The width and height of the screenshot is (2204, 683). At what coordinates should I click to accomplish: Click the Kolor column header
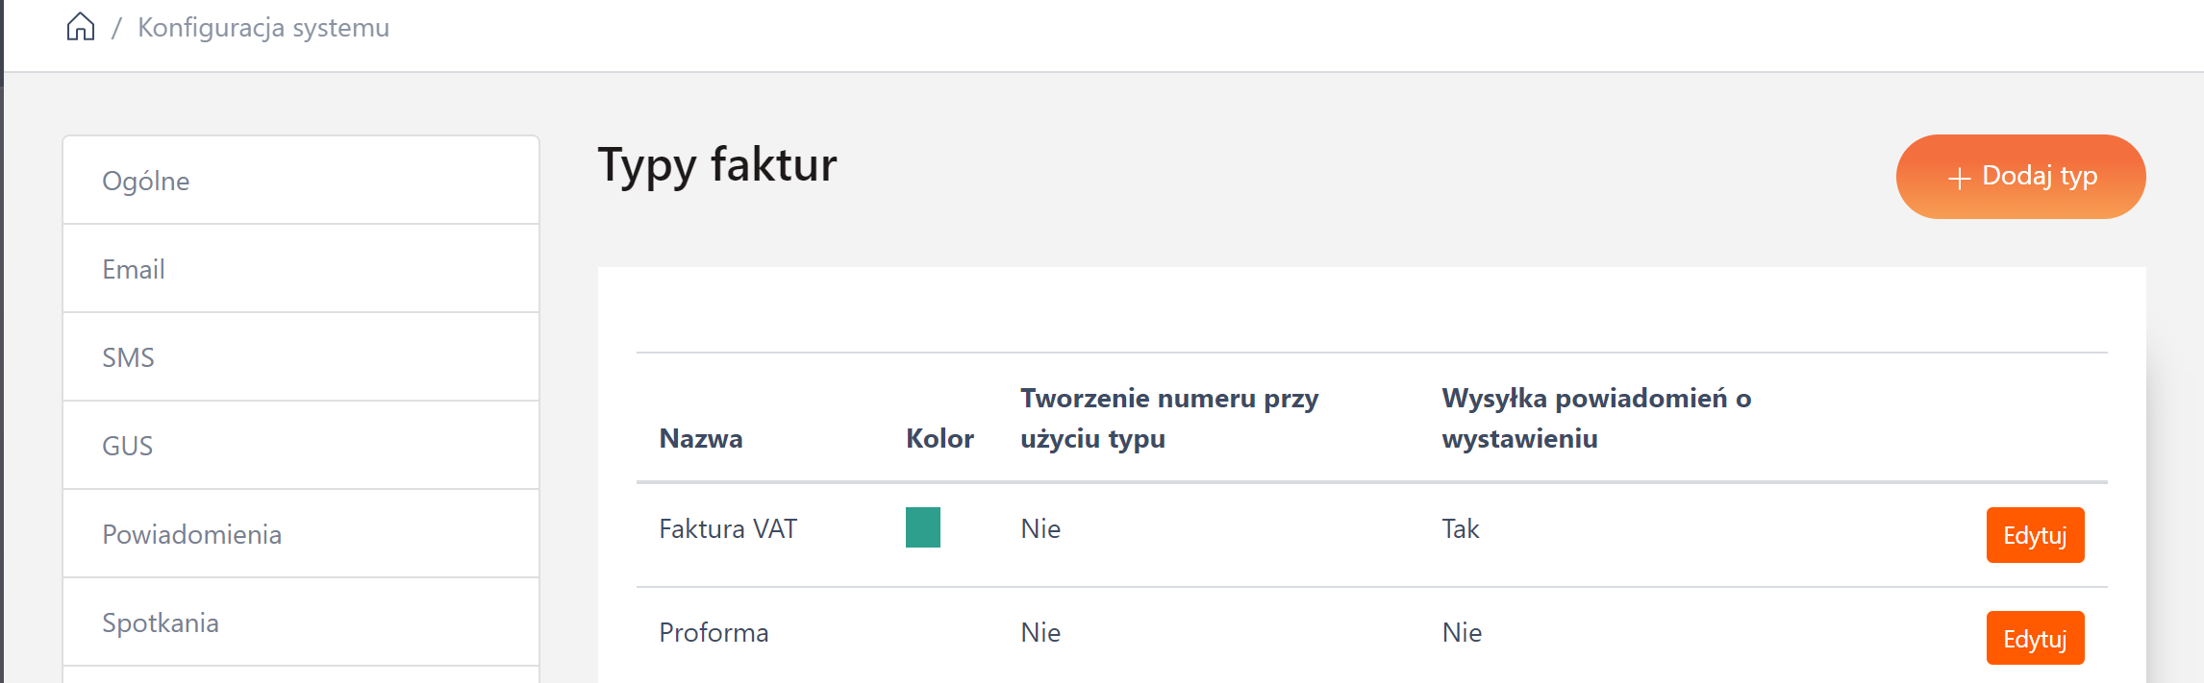tap(939, 439)
